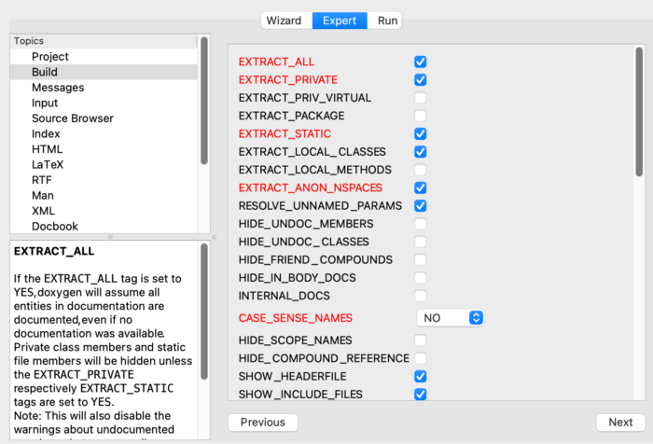Image resolution: width=653 pixels, height=444 pixels.
Task: Turn off EXTRACT_STATIC checkbox
Action: tap(421, 134)
